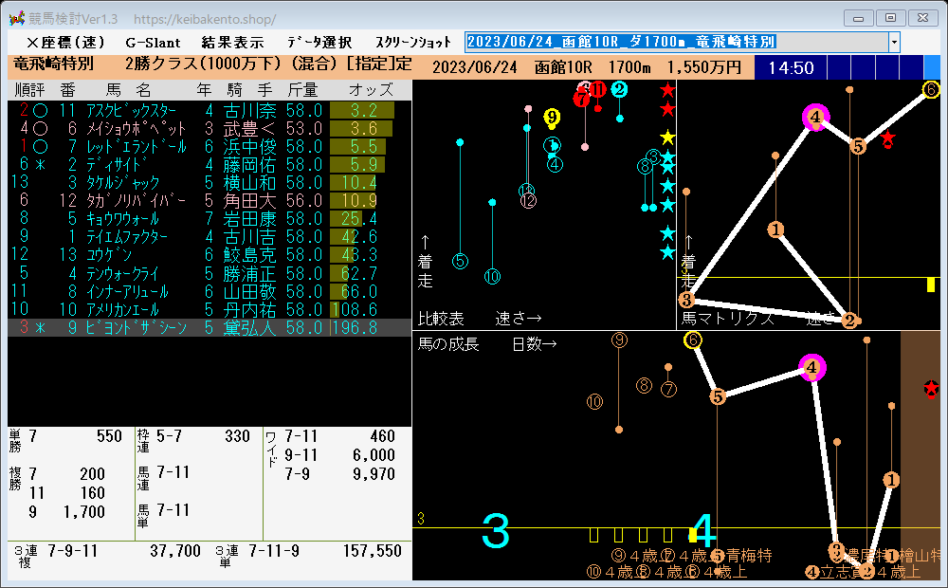The width and height of the screenshot is (948, 588).
Task: Select the ビヨンドザシーン row in horse list
Action: (210, 327)
